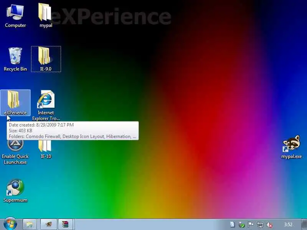Select the mypal.exe raccoon shortcut
The image size is (307, 230).
point(291,147)
